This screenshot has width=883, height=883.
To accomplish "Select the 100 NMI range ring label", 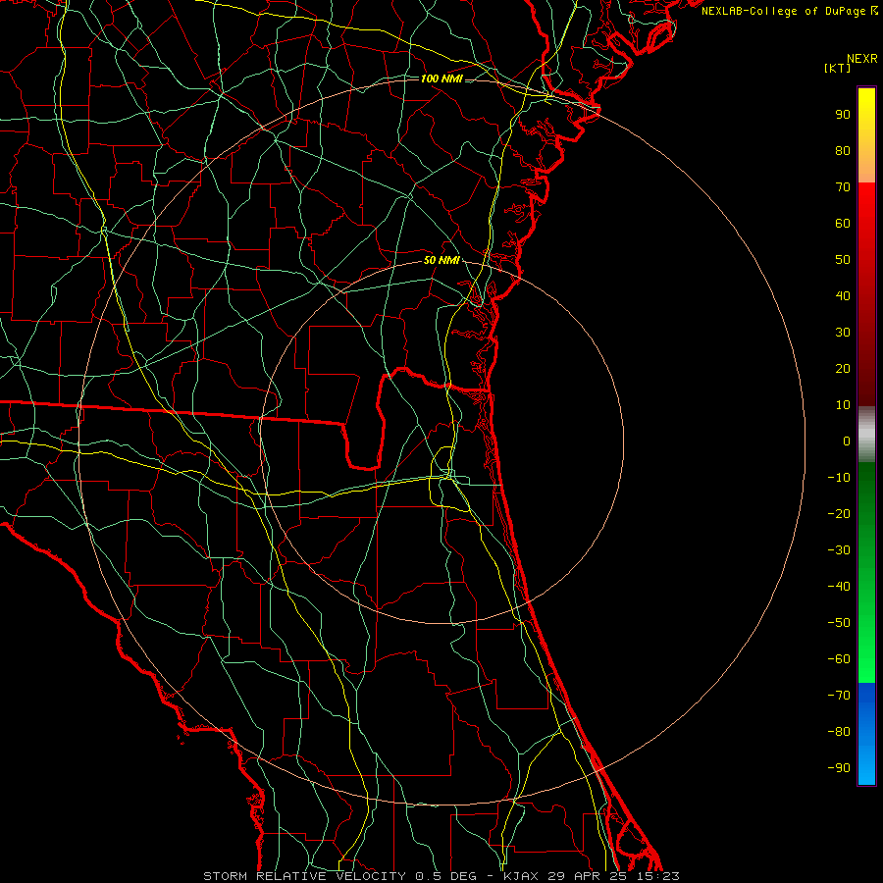I will pyautogui.click(x=441, y=78).
